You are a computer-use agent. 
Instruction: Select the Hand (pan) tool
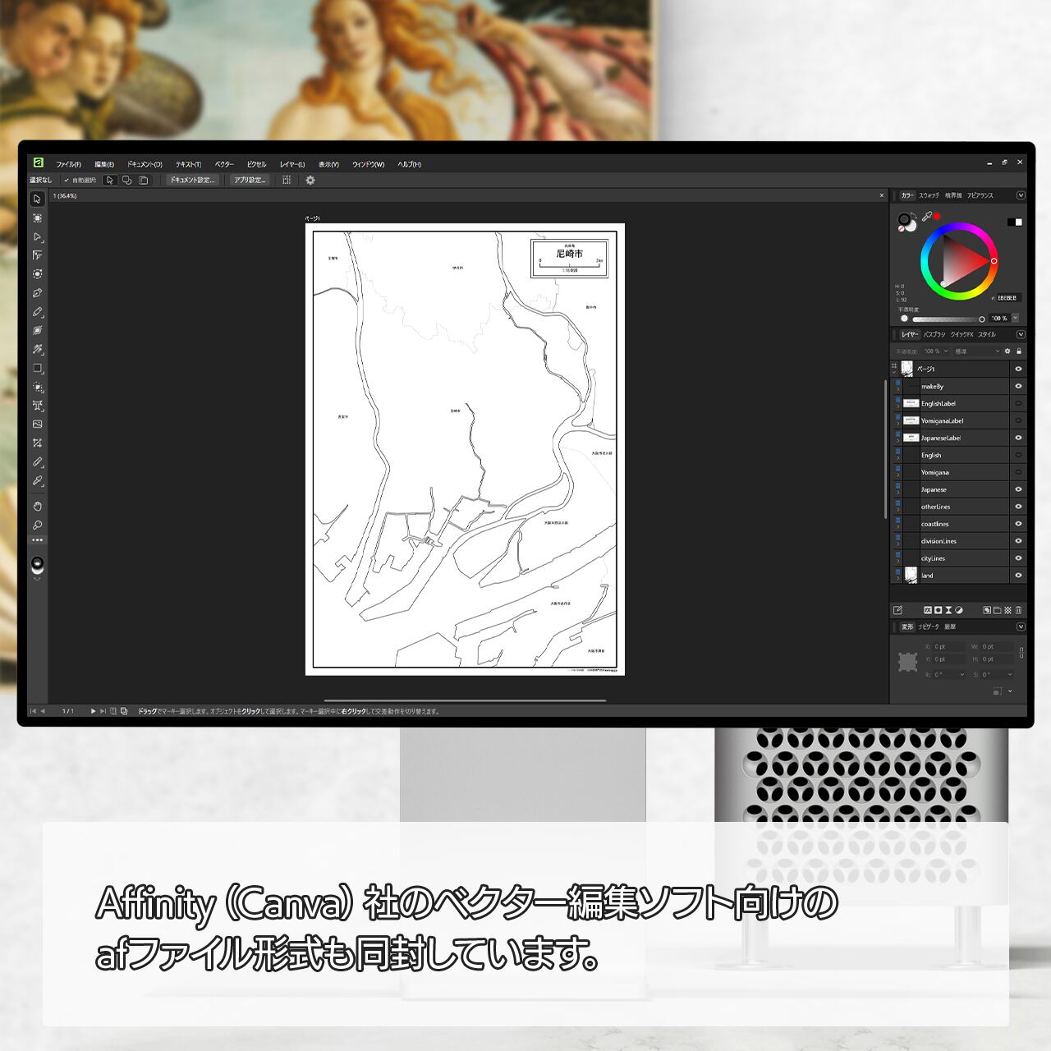(37, 507)
